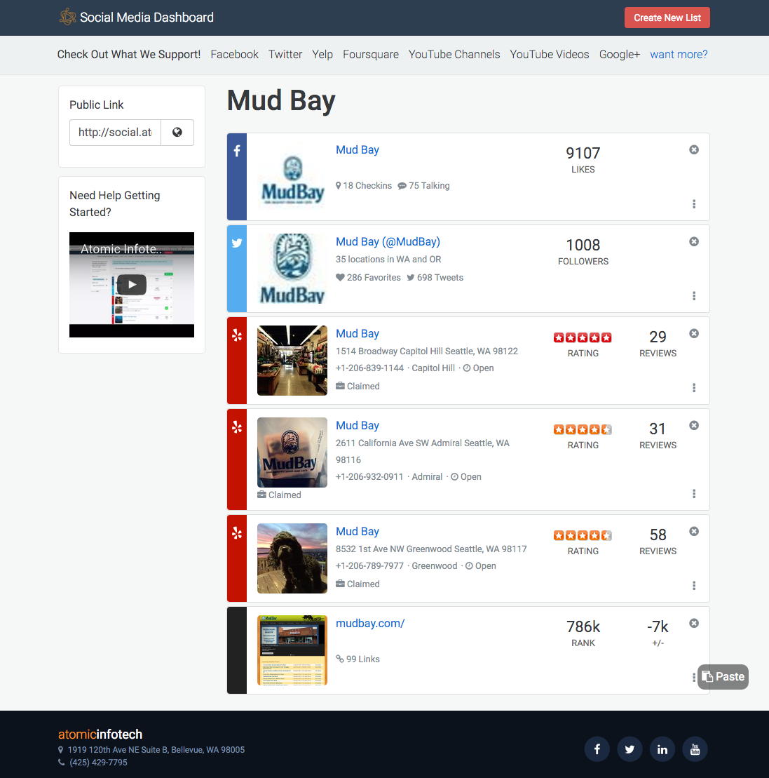The height and width of the screenshot is (778, 769).
Task: Open the Facebook Mud Bay title link
Action: coord(358,150)
